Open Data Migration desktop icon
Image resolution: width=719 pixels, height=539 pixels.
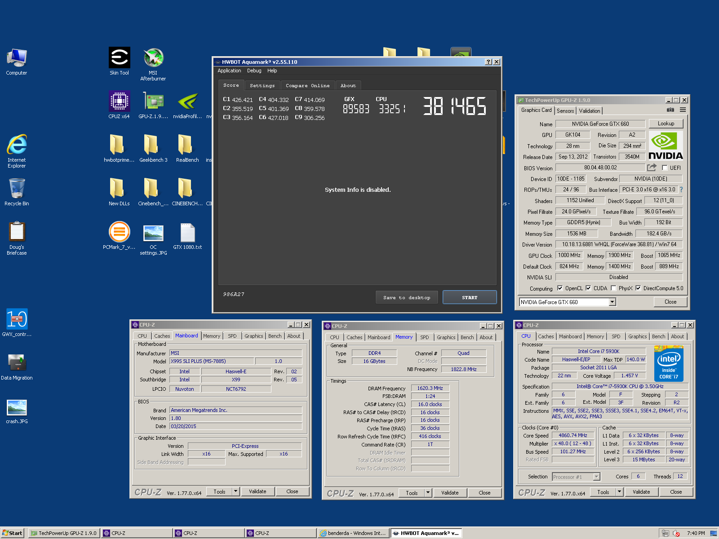click(x=17, y=366)
